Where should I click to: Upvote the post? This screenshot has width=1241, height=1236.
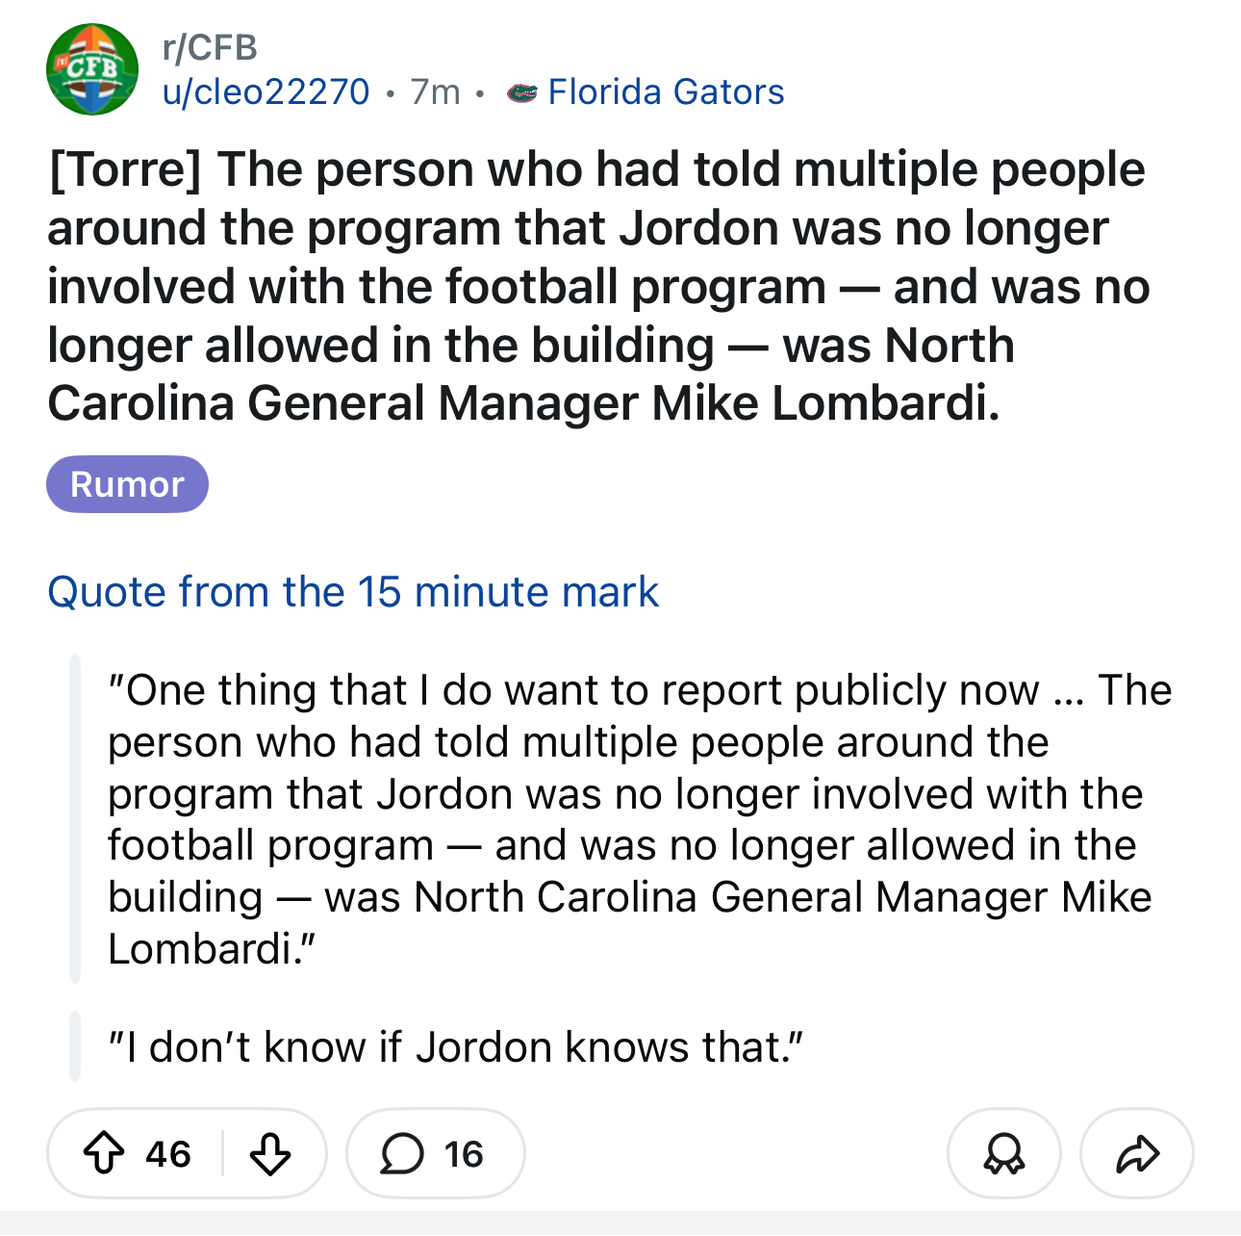tap(104, 1153)
